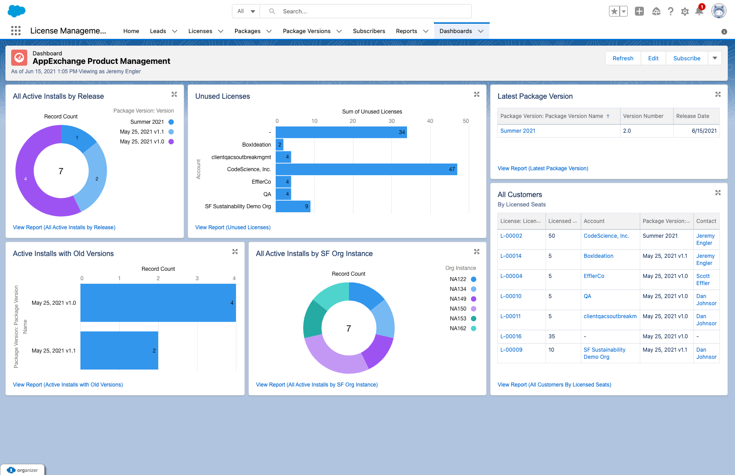Open the Favorites star icon
This screenshot has height=475, width=735.
[614, 12]
